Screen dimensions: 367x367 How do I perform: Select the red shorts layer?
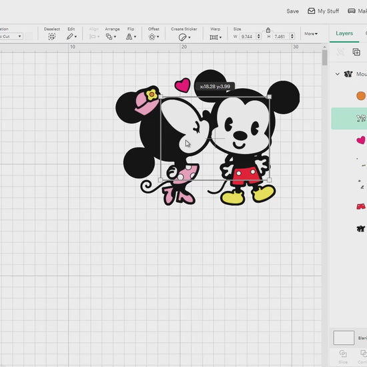click(361, 207)
